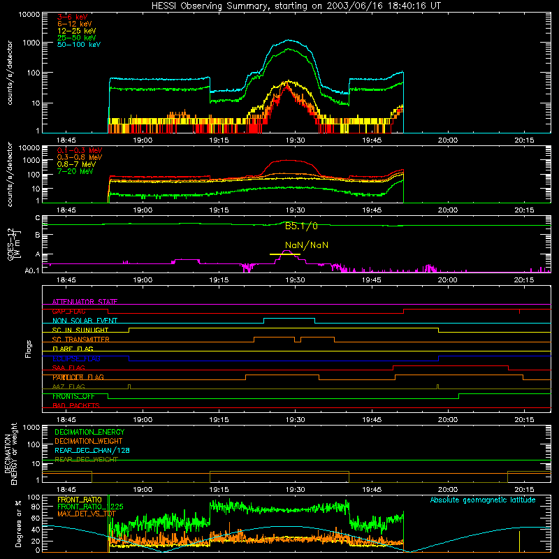Select the ATTENUATOR_STATE flag label

tap(85, 302)
